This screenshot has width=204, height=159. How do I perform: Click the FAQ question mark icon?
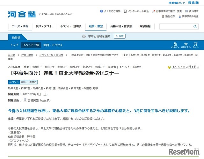click(101, 11)
